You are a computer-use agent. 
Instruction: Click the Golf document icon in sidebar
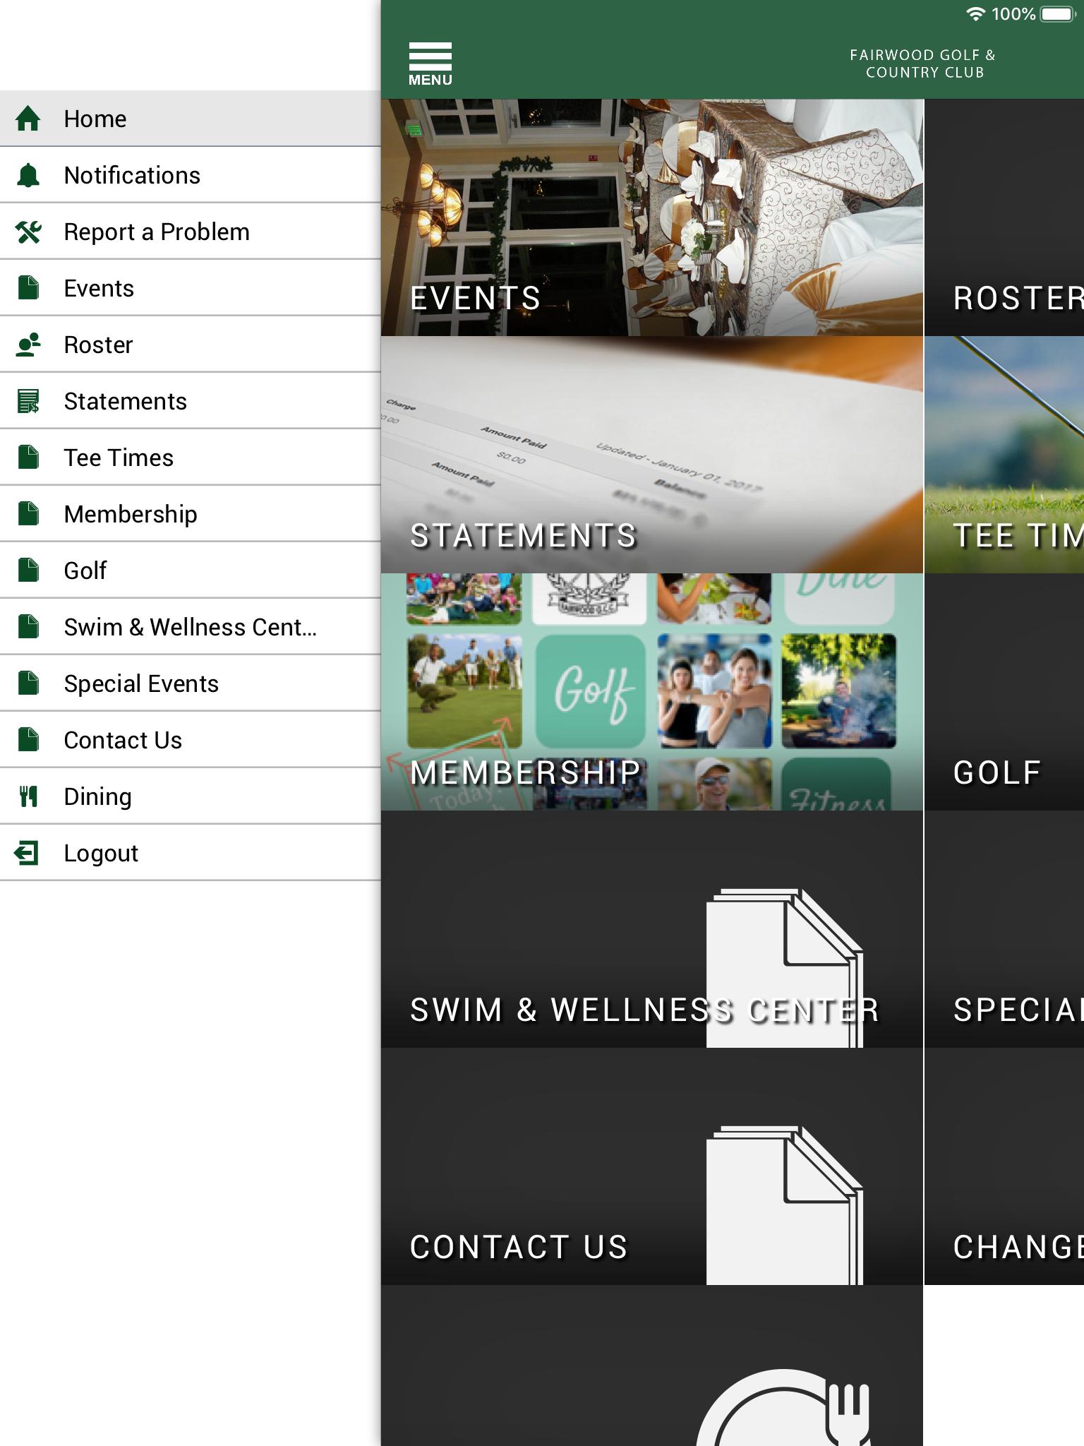(x=28, y=570)
